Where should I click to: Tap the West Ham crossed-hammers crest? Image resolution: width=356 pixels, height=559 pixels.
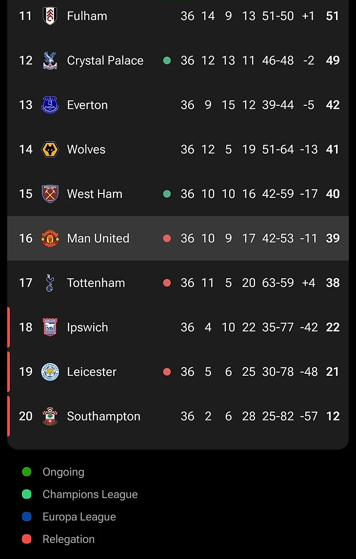click(50, 194)
